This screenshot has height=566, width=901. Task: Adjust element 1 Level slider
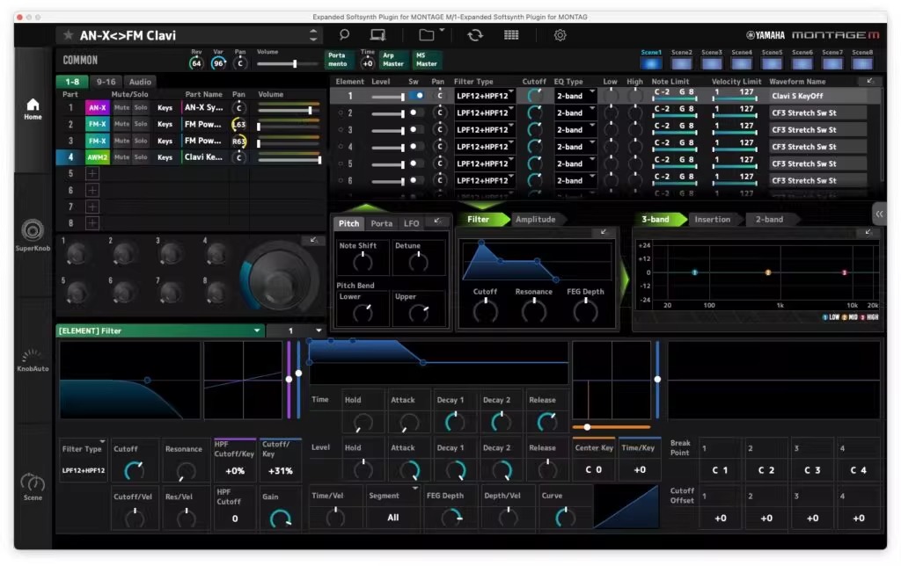(388, 97)
